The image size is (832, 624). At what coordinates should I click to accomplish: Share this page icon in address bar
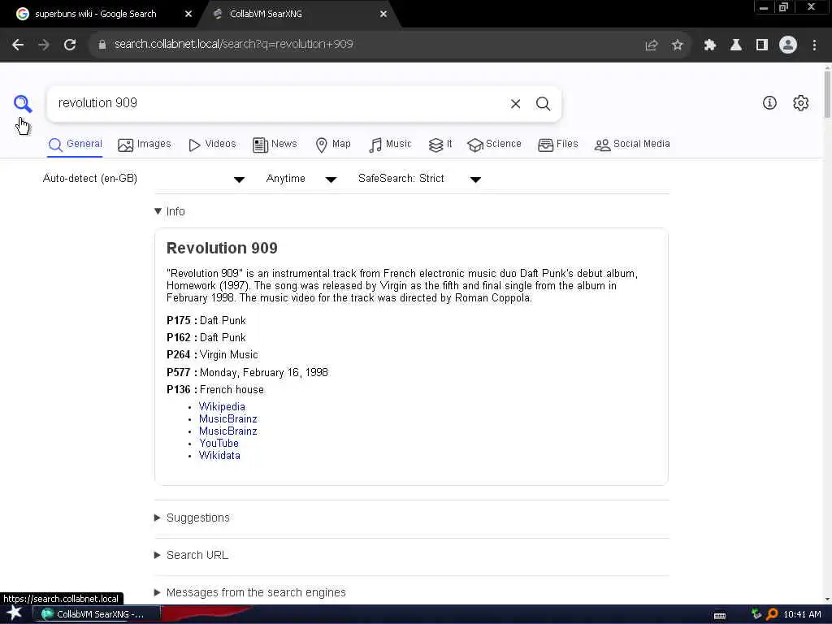pos(651,45)
